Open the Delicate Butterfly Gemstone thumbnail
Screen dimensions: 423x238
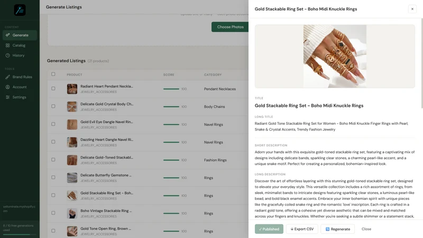(x=72, y=178)
